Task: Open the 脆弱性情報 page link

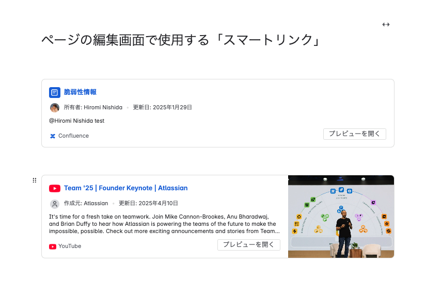Action: pyautogui.click(x=80, y=92)
